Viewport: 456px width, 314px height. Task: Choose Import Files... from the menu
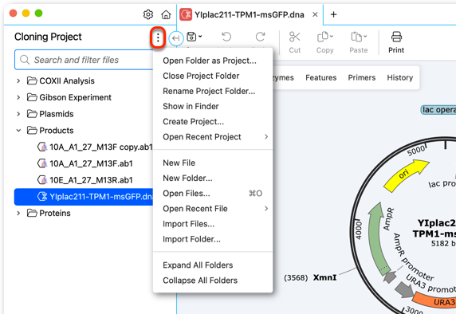point(188,224)
